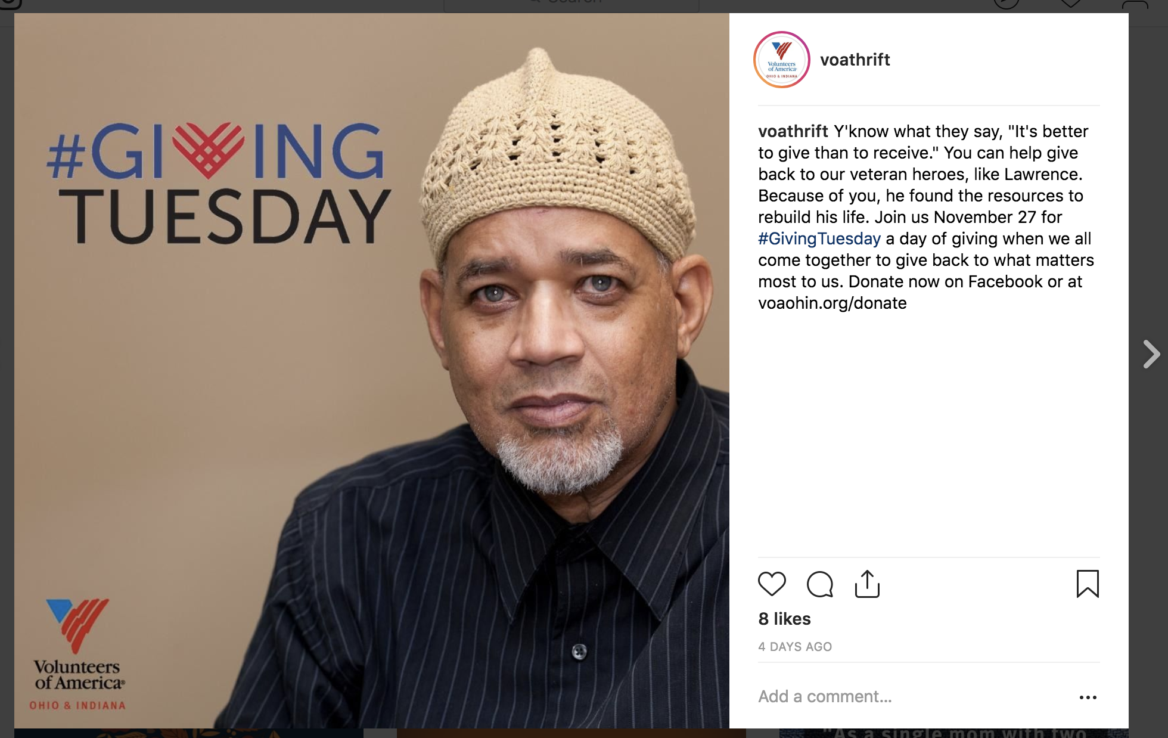Open the single mom post thumbnail below

click(x=953, y=733)
